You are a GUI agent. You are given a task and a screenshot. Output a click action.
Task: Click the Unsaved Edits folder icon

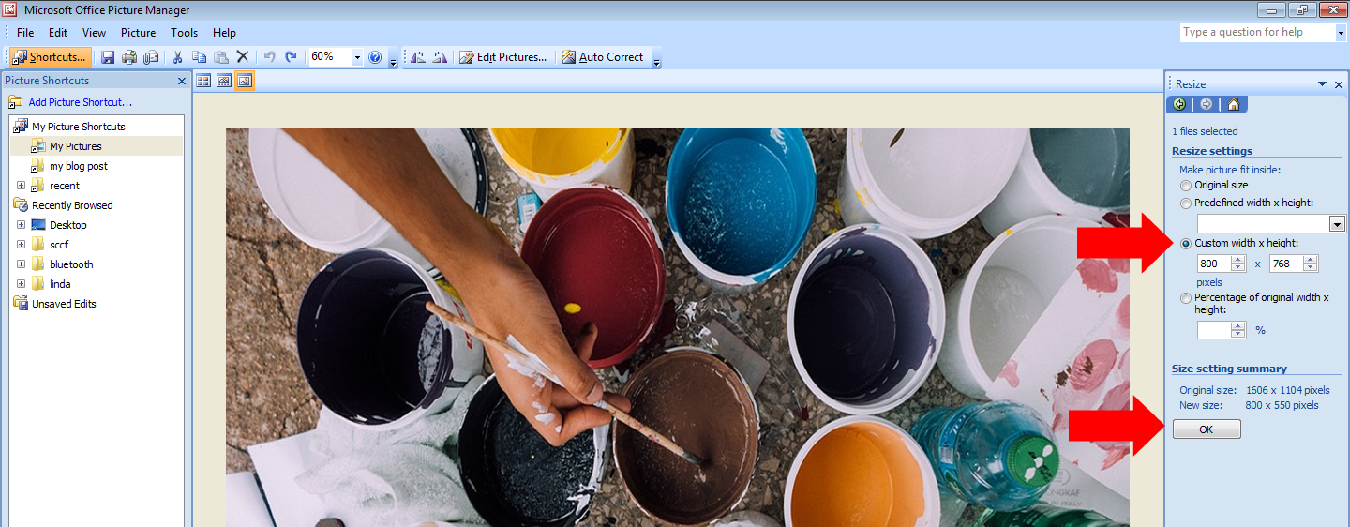pyautogui.click(x=21, y=303)
